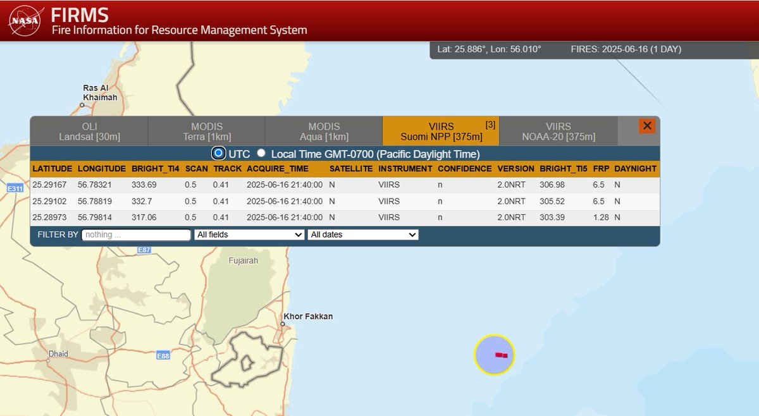This screenshot has height=416, width=759.
Task: Click brightness value 317.06
Action: [144, 217]
